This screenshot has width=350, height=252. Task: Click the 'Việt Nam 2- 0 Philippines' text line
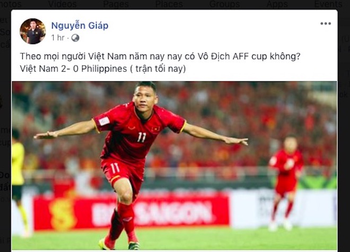pyautogui.click(x=73, y=69)
